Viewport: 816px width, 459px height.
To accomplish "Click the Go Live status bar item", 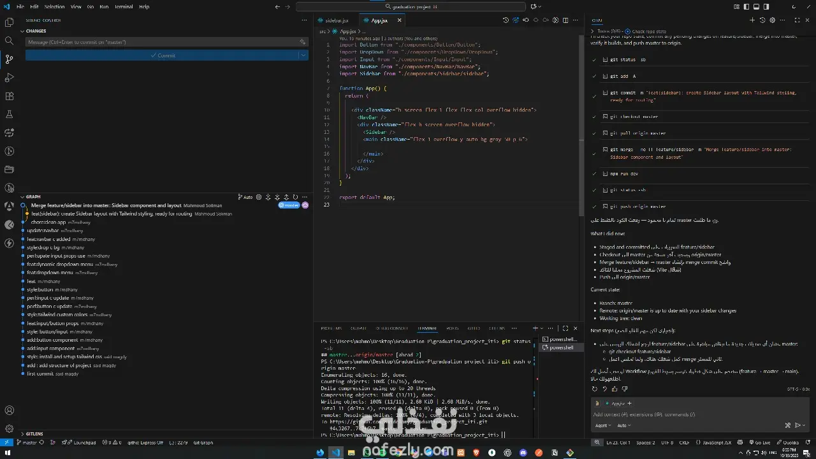I will pyautogui.click(x=759, y=442).
